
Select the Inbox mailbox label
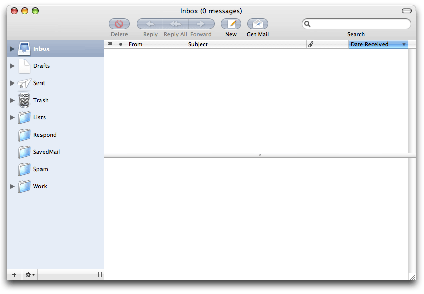pyautogui.click(x=41, y=49)
